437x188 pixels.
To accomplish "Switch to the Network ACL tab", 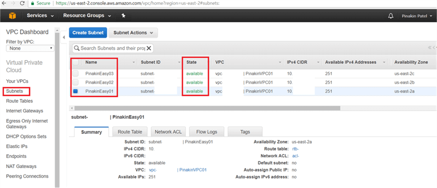I will (x=168, y=132).
